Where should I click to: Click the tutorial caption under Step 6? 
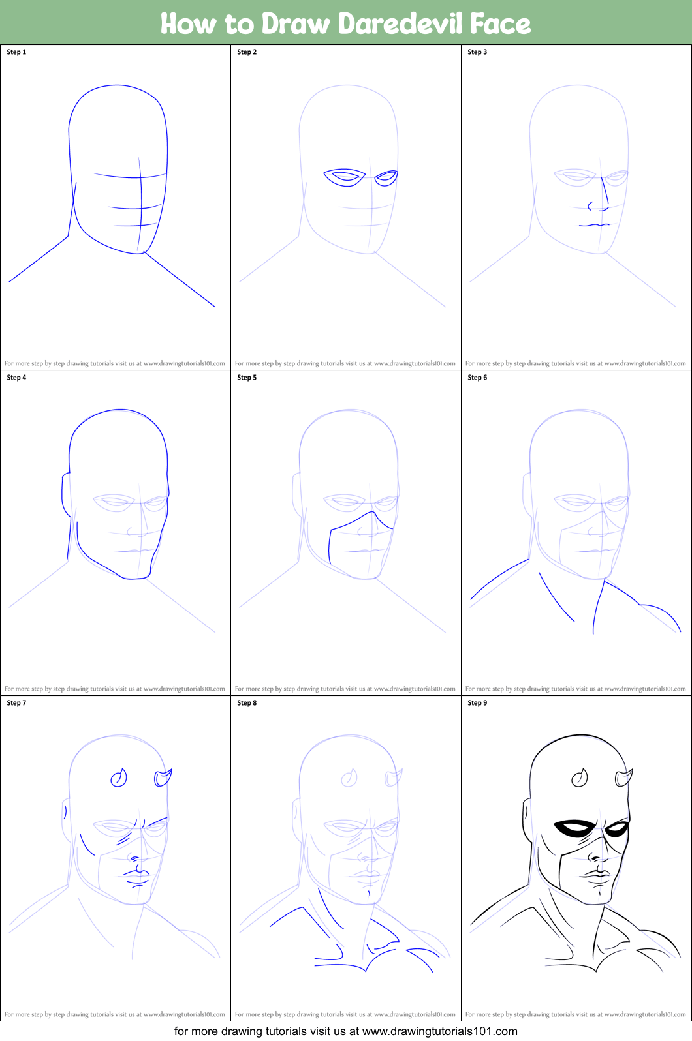(576, 689)
